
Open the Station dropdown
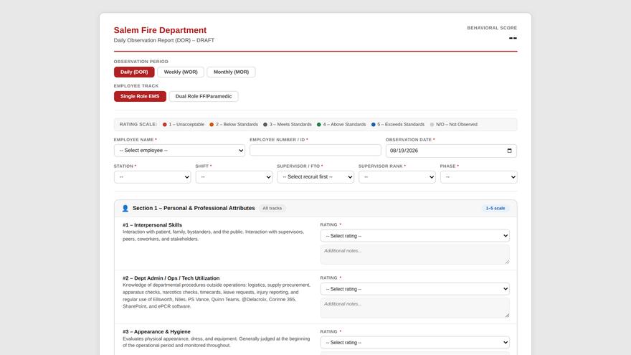153,177
